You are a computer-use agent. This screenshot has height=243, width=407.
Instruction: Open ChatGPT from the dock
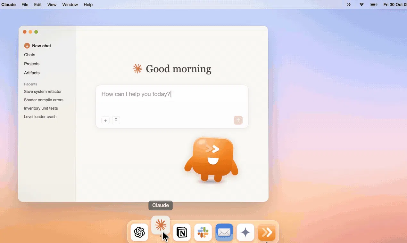tap(139, 232)
